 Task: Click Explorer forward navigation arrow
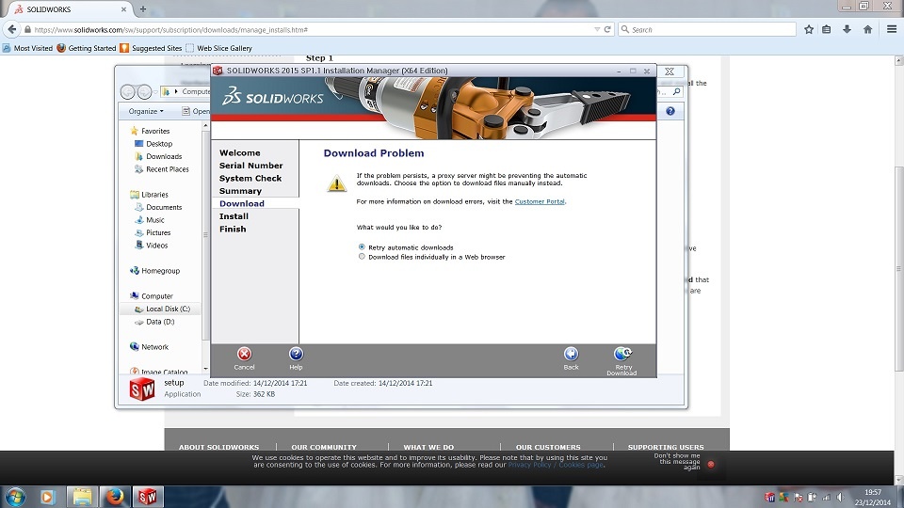144,91
